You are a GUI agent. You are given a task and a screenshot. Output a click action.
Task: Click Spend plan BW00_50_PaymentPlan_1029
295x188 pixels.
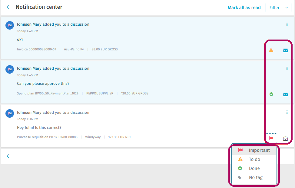[48, 93]
